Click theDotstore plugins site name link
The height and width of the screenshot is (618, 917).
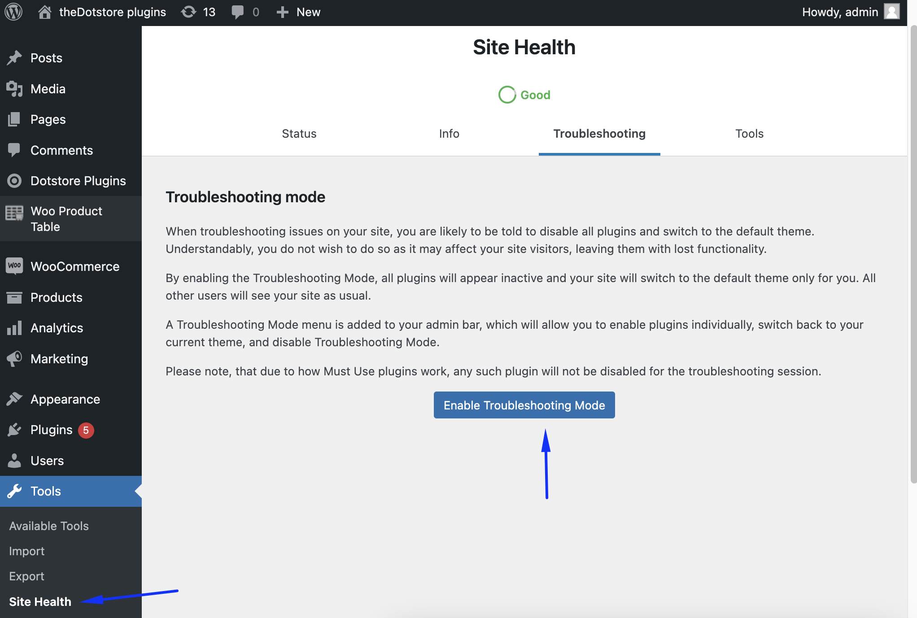[113, 12]
